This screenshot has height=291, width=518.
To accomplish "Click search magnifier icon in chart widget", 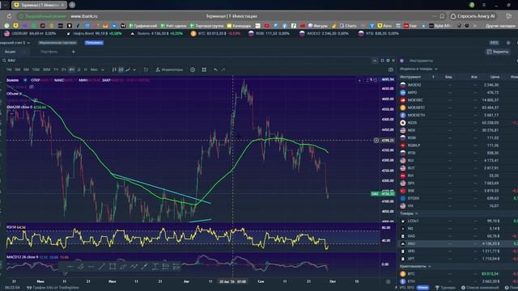I will click(x=4, y=61).
